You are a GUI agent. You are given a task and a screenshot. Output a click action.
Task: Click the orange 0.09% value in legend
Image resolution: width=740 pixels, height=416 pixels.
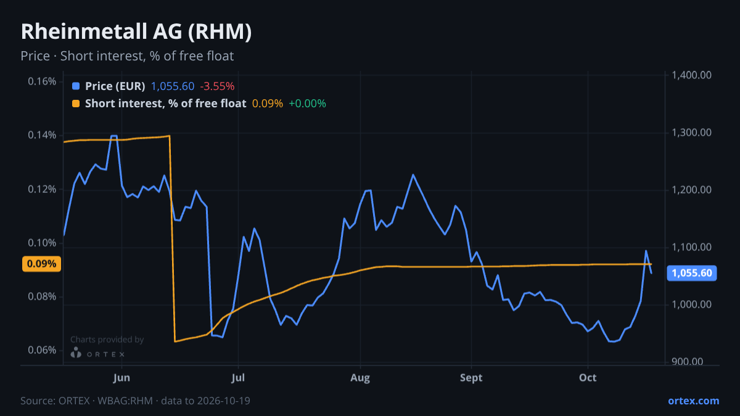(268, 104)
